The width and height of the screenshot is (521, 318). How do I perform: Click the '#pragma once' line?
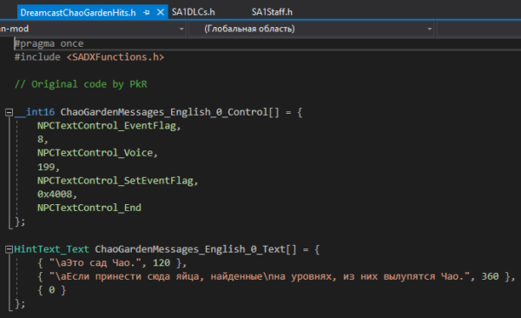click(49, 43)
